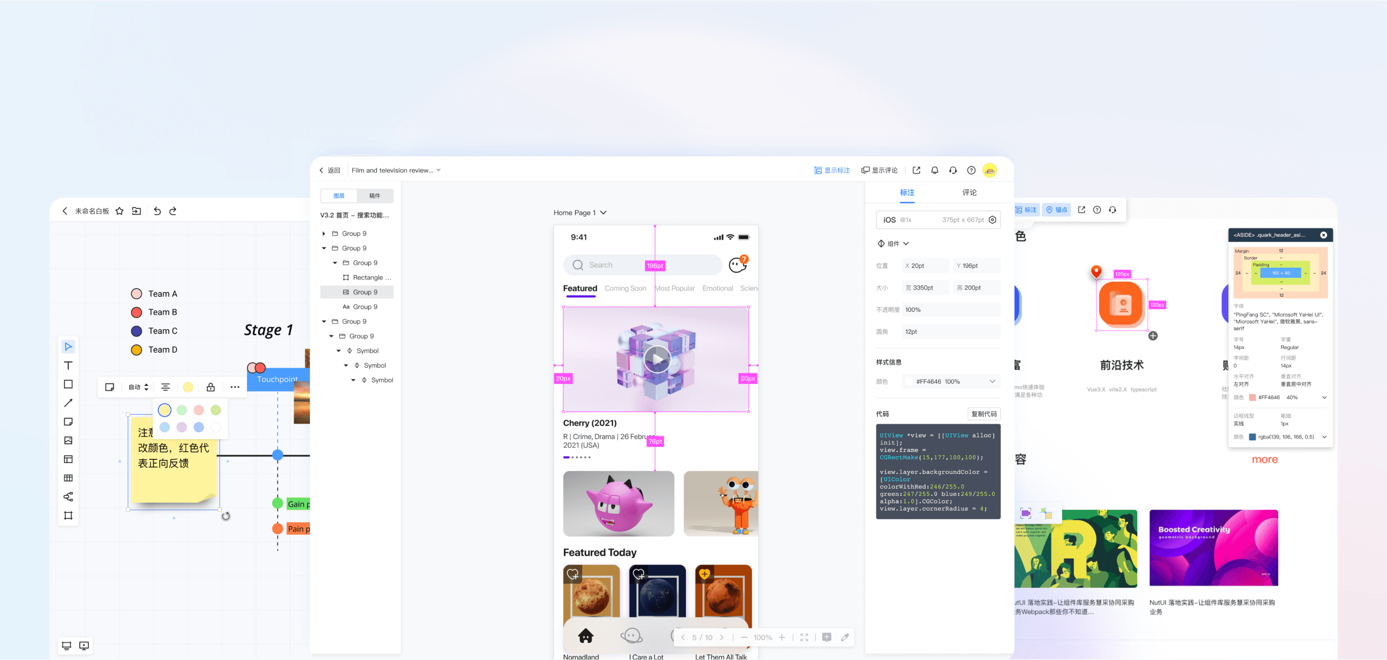Select the arrow line drawing tool
Image resolution: width=1387 pixels, height=660 pixels.
[x=68, y=403]
